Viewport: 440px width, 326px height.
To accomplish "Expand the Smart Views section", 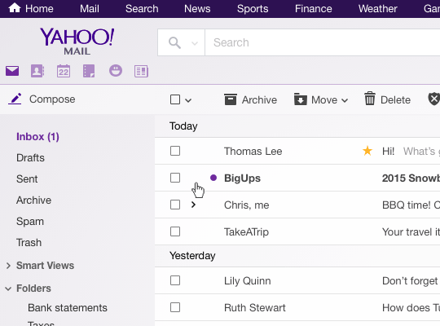I will tap(8, 266).
